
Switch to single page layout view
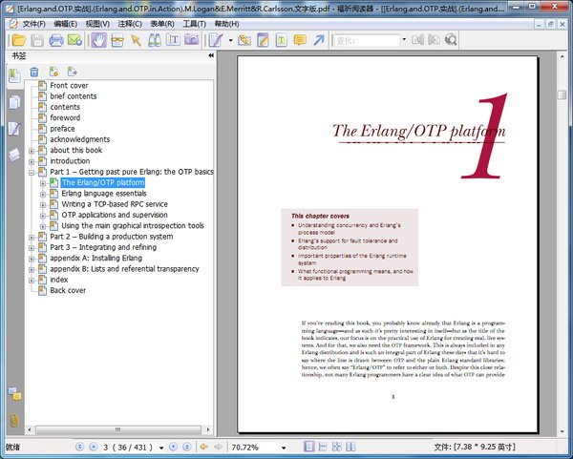(x=311, y=447)
